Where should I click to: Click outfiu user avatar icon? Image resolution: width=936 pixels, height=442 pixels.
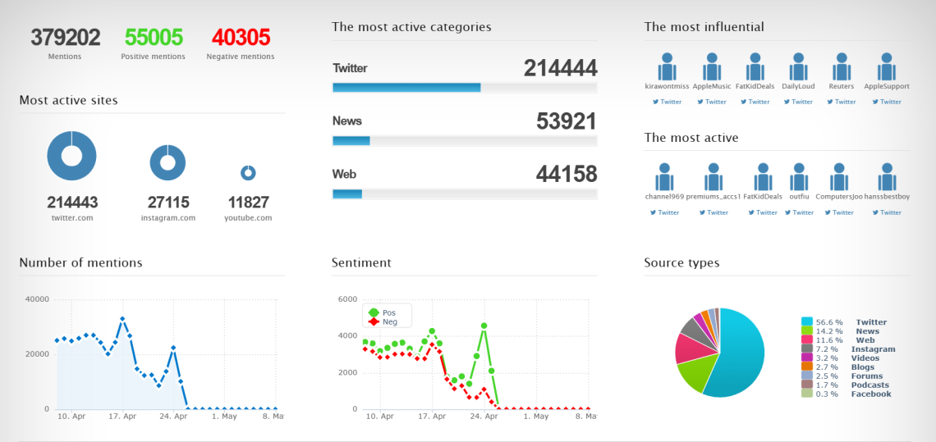click(799, 176)
